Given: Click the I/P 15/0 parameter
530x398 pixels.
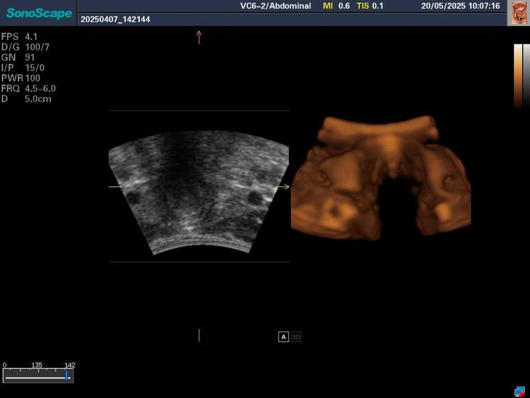Looking at the screenshot, I should (23, 68).
